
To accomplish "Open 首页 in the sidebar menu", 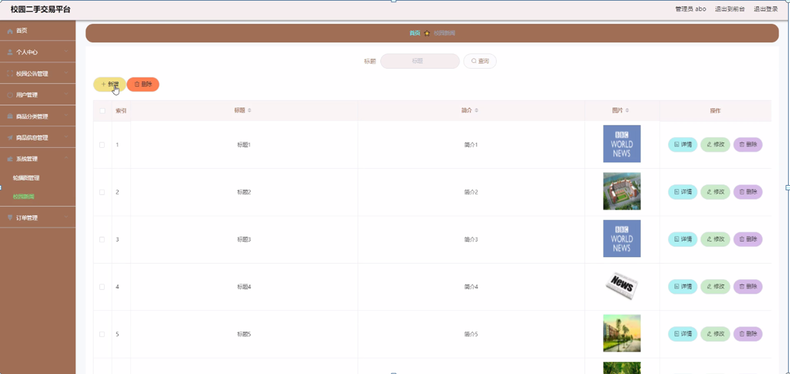I will (38, 31).
